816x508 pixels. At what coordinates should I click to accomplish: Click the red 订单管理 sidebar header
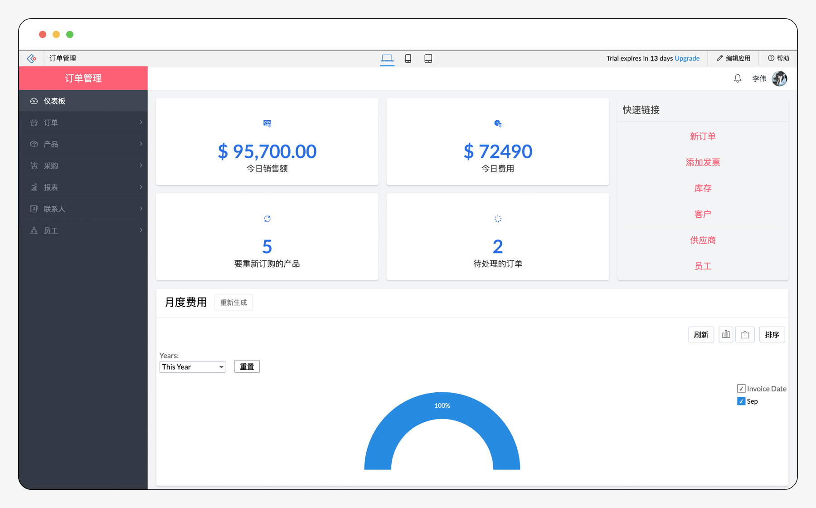point(83,78)
